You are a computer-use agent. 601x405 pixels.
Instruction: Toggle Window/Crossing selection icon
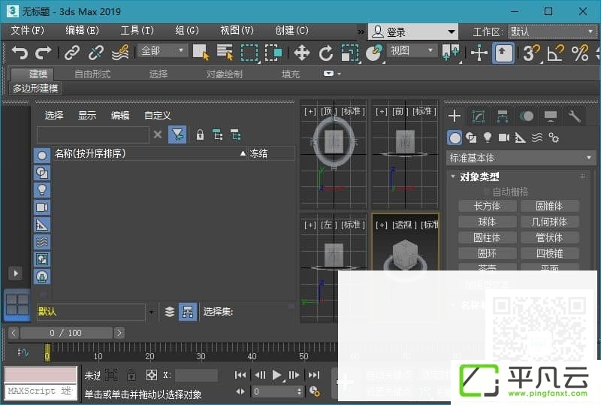click(x=273, y=53)
